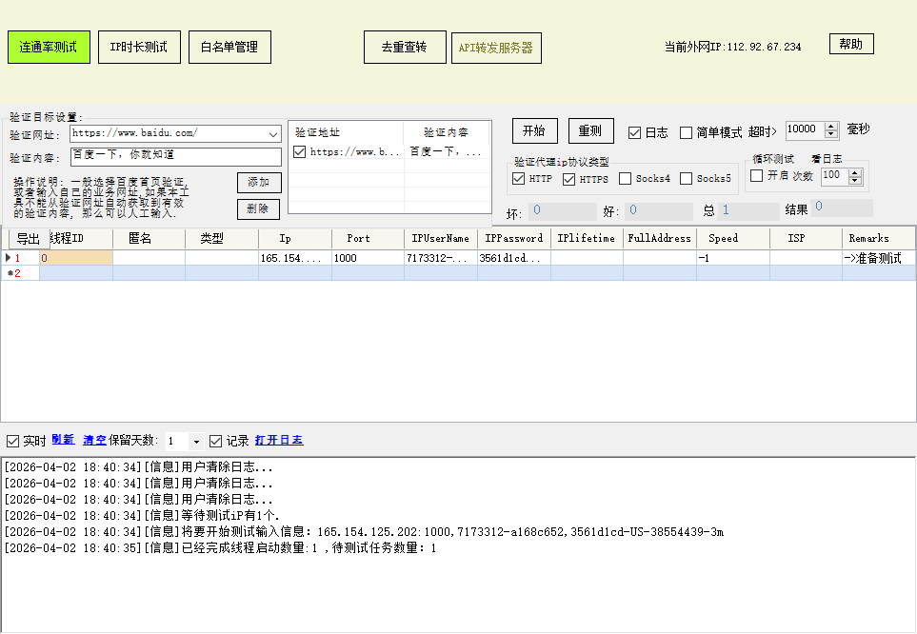Click the 7173312-... username cell
917x634 pixels.
[x=440, y=258]
